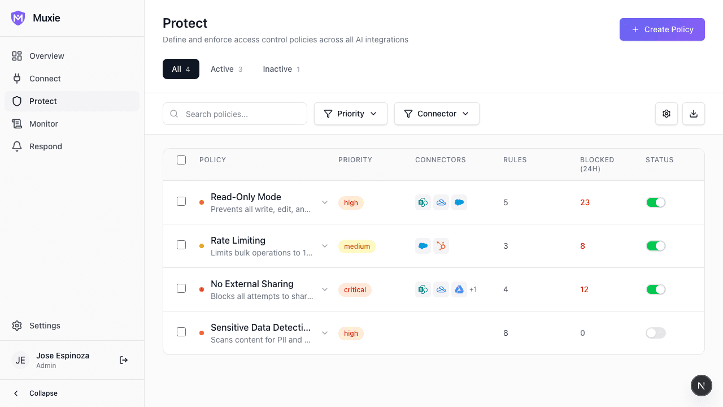Click the Create Policy button

pos(662,29)
